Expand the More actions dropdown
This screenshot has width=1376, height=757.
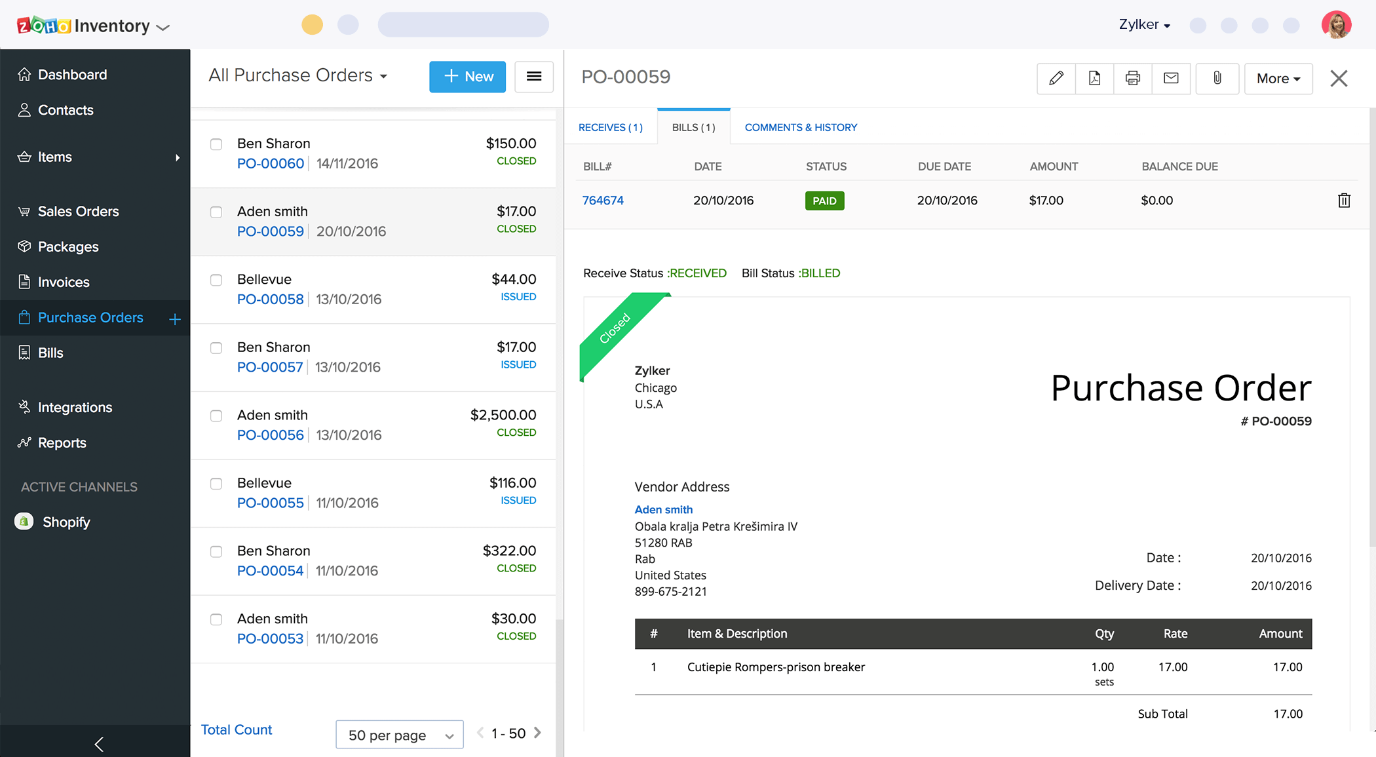(x=1278, y=78)
